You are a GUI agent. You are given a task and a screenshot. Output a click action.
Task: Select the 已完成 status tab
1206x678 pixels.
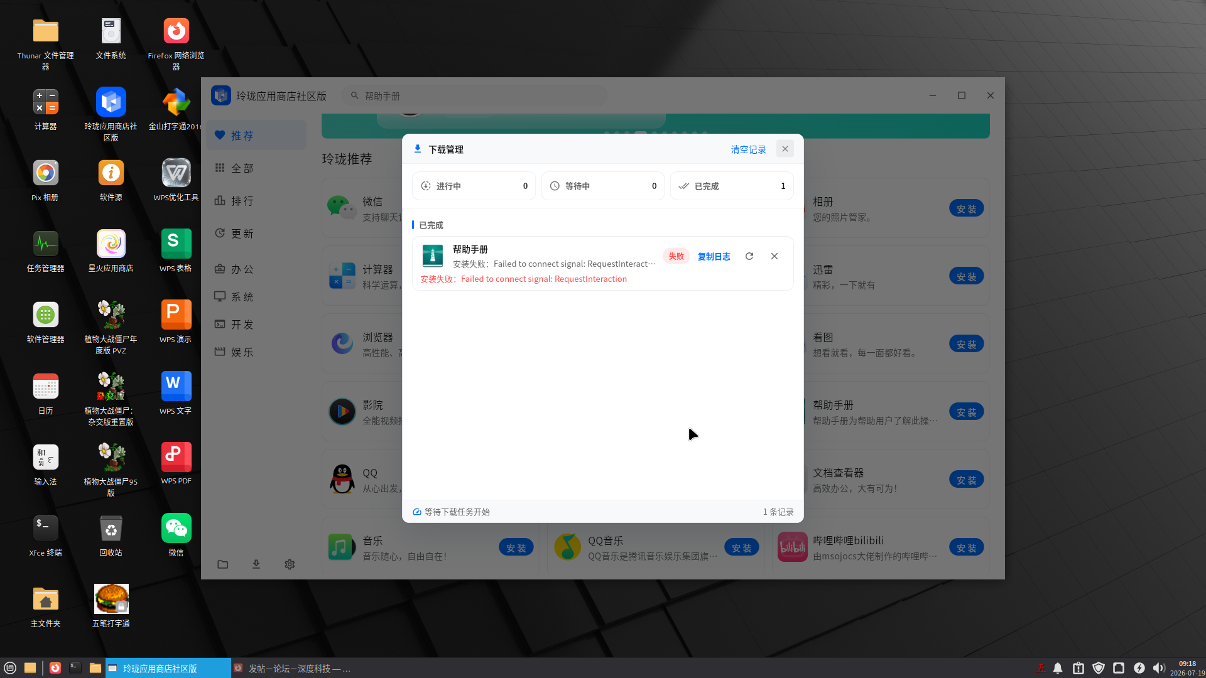pyautogui.click(x=732, y=186)
